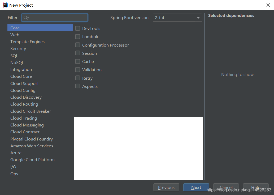
Task: Select the Core category
Action: [x=40, y=28]
